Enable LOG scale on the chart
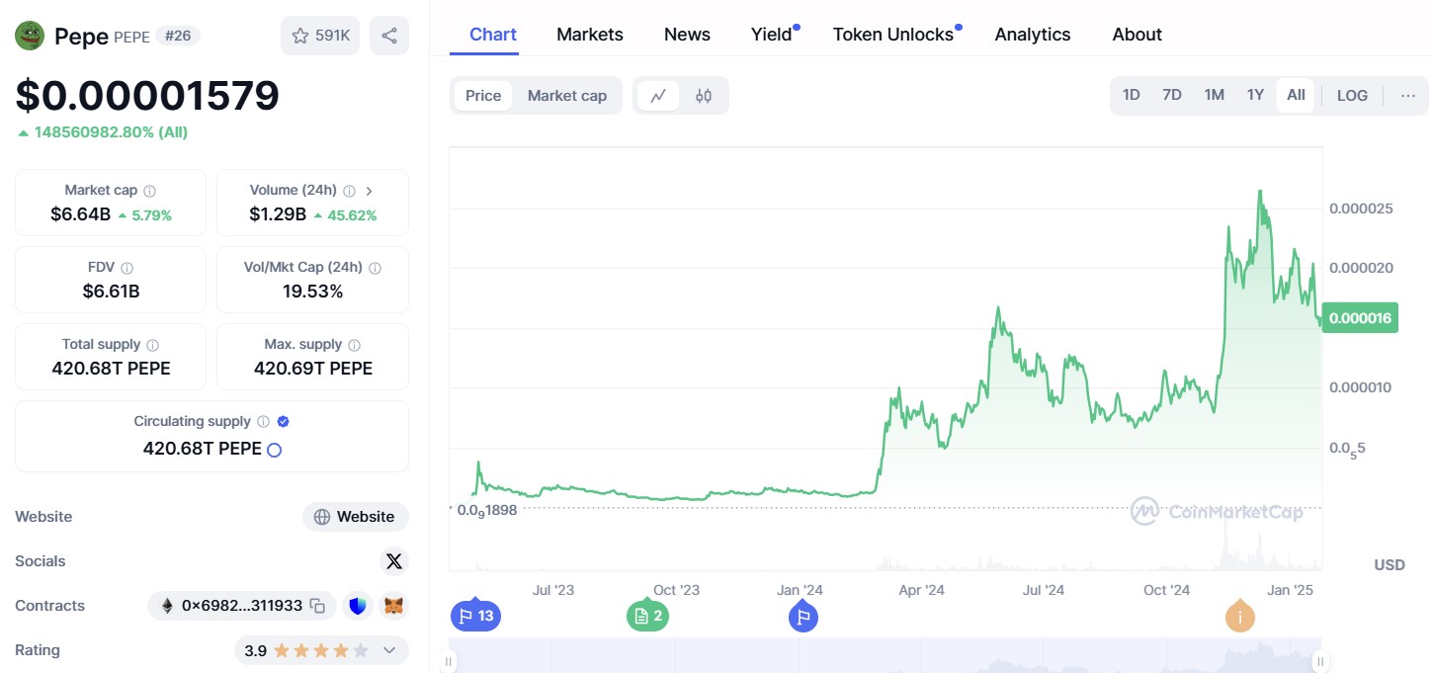This screenshot has height=673, width=1433. tap(1352, 95)
